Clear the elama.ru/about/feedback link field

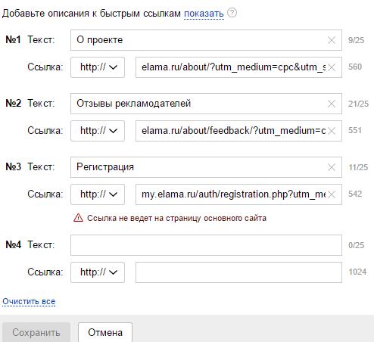coord(332,131)
